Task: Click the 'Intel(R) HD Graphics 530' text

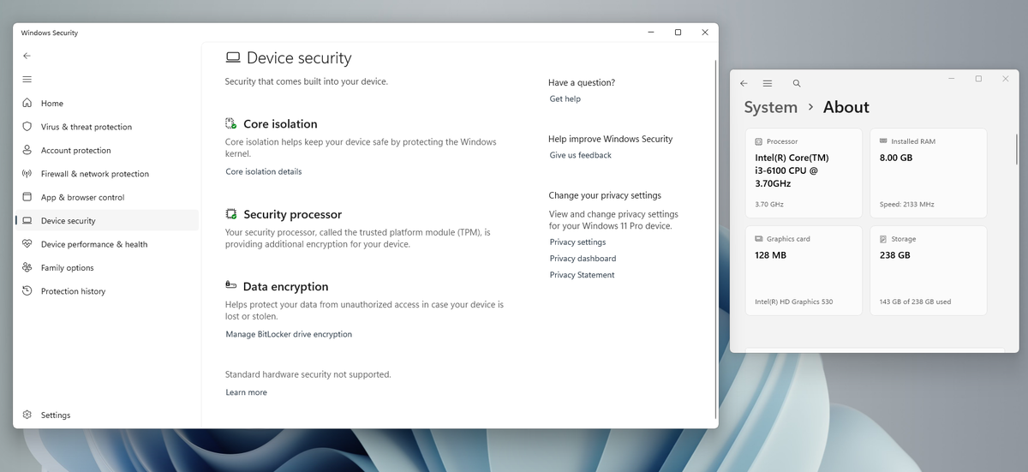Action: click(x=794, y=302)
